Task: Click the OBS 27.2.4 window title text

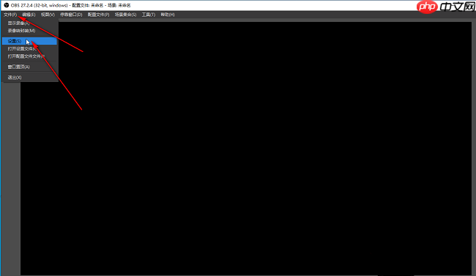Action: tap(71, 5)
